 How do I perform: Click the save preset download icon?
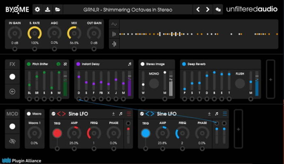click(48, 9)
